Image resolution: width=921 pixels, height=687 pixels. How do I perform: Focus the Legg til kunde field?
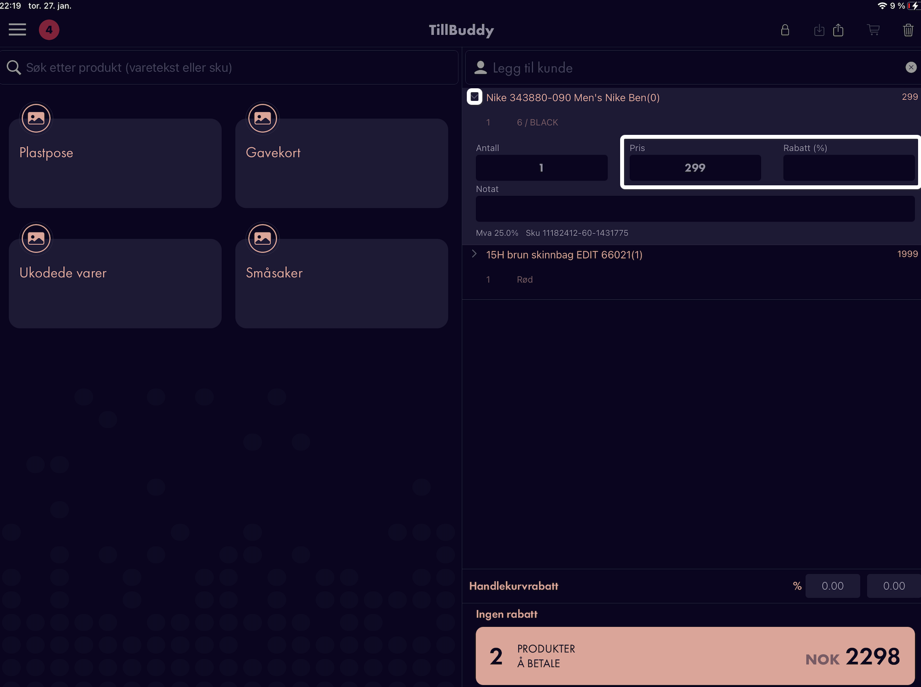tap(692, 67)
